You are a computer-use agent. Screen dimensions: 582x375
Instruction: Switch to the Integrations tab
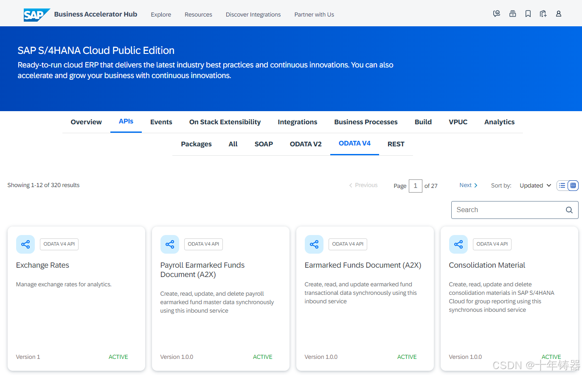(298, 122)
